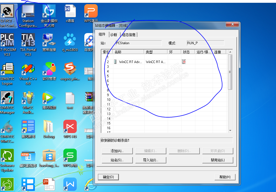
Task: Open the 金山数据恢复大师 desktop icon
Action: (x=49, y=16)
